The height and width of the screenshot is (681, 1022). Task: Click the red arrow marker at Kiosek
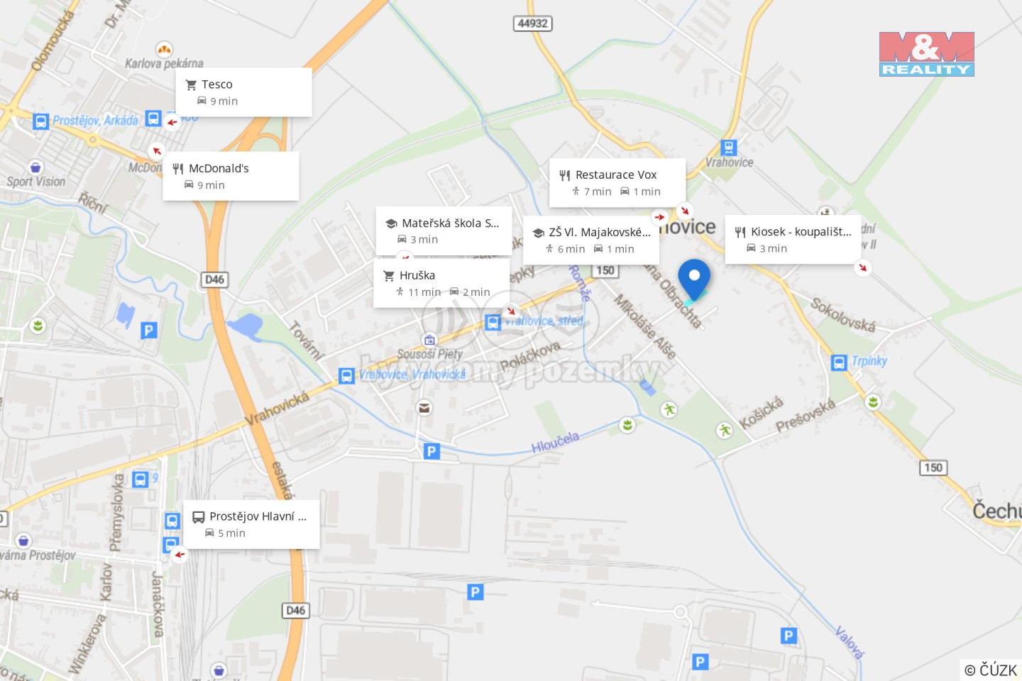pyautogui.click(x=862, y=267)
